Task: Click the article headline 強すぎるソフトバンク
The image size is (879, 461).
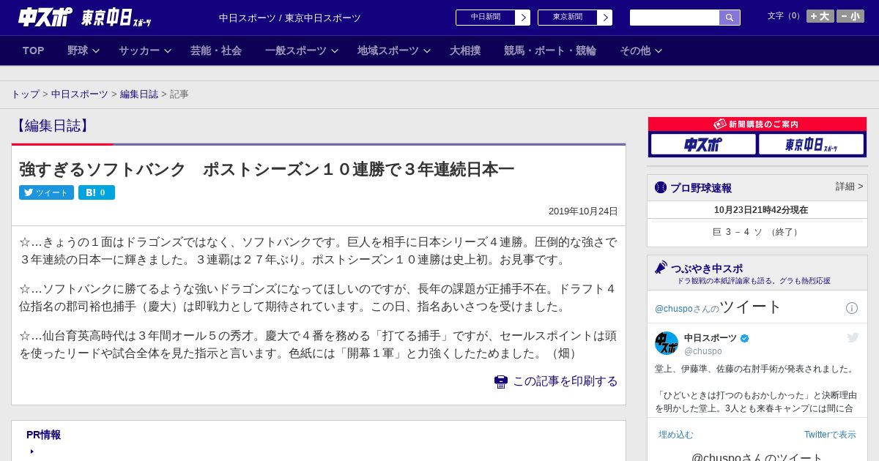Action: [267, 169]
